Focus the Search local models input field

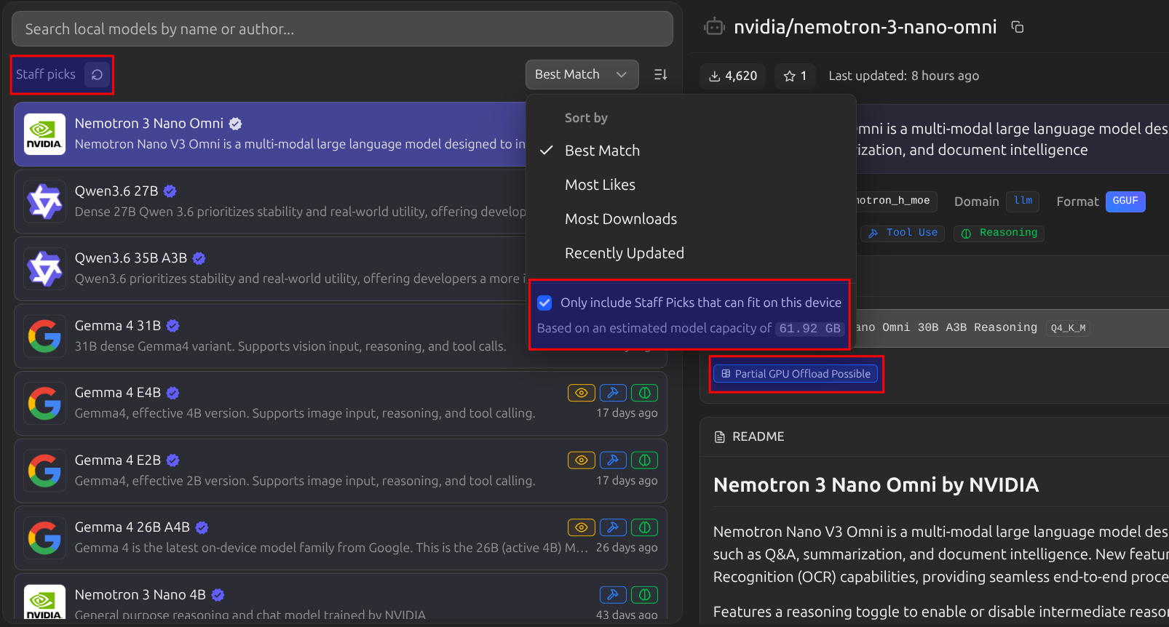click(342, 29)
